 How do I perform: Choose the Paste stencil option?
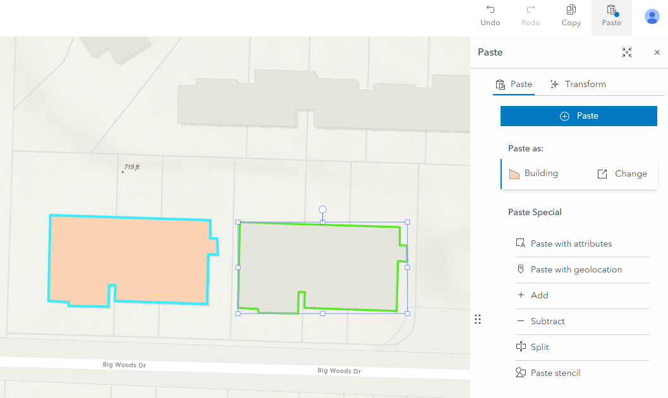[x=556, y=373]
